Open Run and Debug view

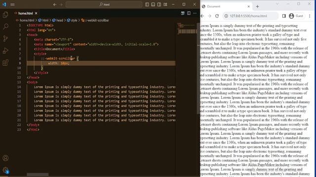tap(5, 51)
